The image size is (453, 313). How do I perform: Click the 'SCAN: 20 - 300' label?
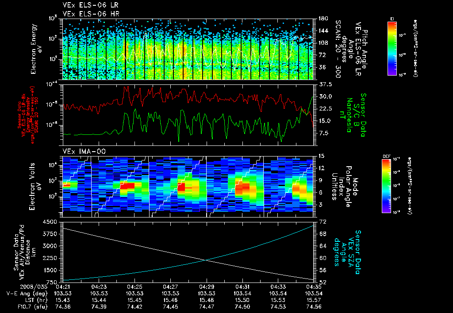(338, 49)
